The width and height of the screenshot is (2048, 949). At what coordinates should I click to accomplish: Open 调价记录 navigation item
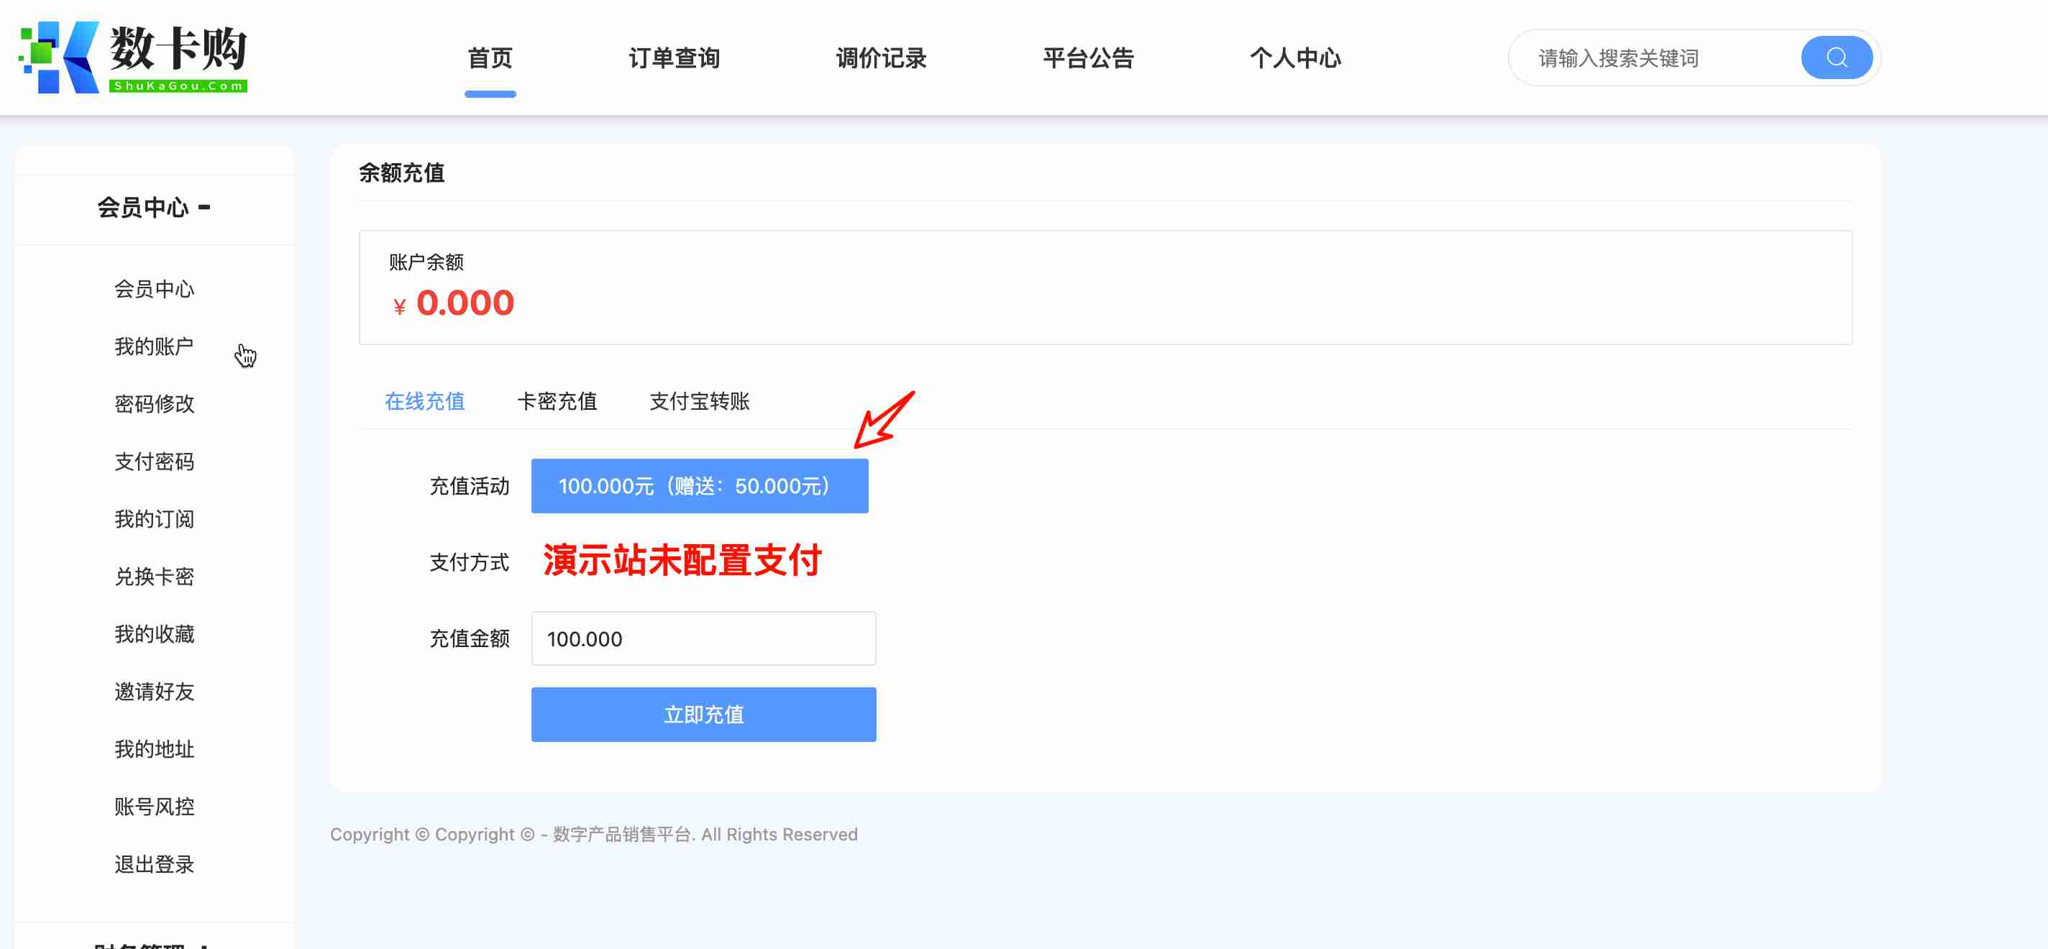[881, 58]
